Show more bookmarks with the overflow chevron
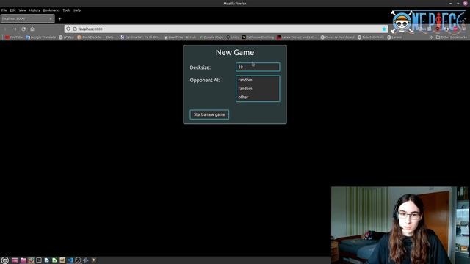470x264 pixels. (x=431, y=37)
